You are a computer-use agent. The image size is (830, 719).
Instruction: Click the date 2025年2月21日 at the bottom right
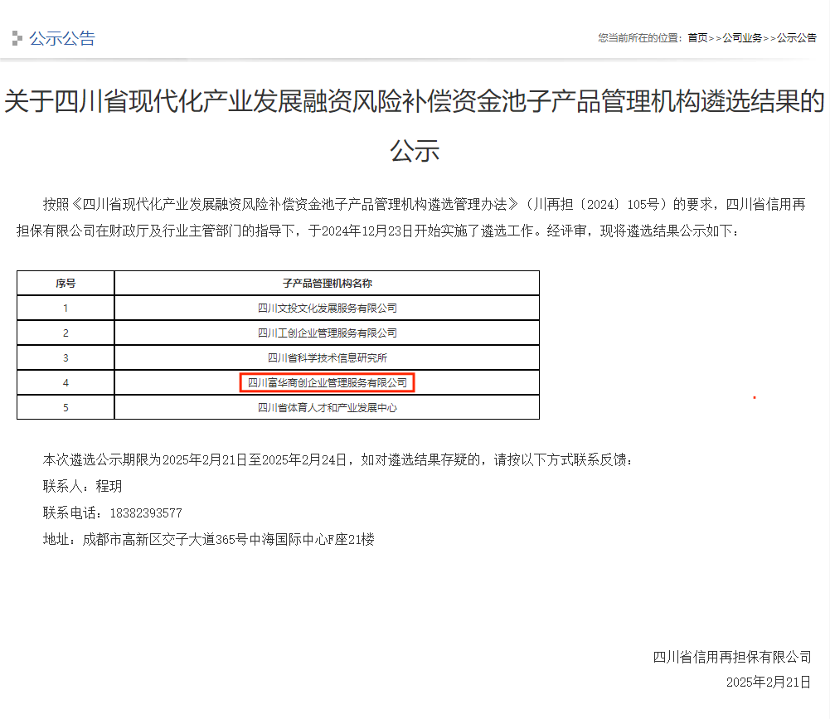(x=769, y=682)
